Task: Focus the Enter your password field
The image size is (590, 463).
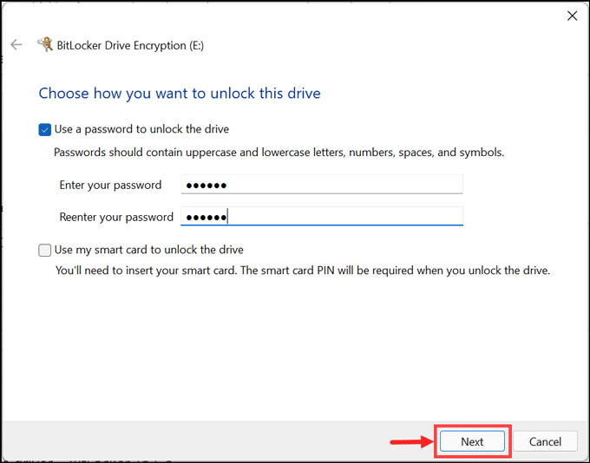Action: click(322, 185)
